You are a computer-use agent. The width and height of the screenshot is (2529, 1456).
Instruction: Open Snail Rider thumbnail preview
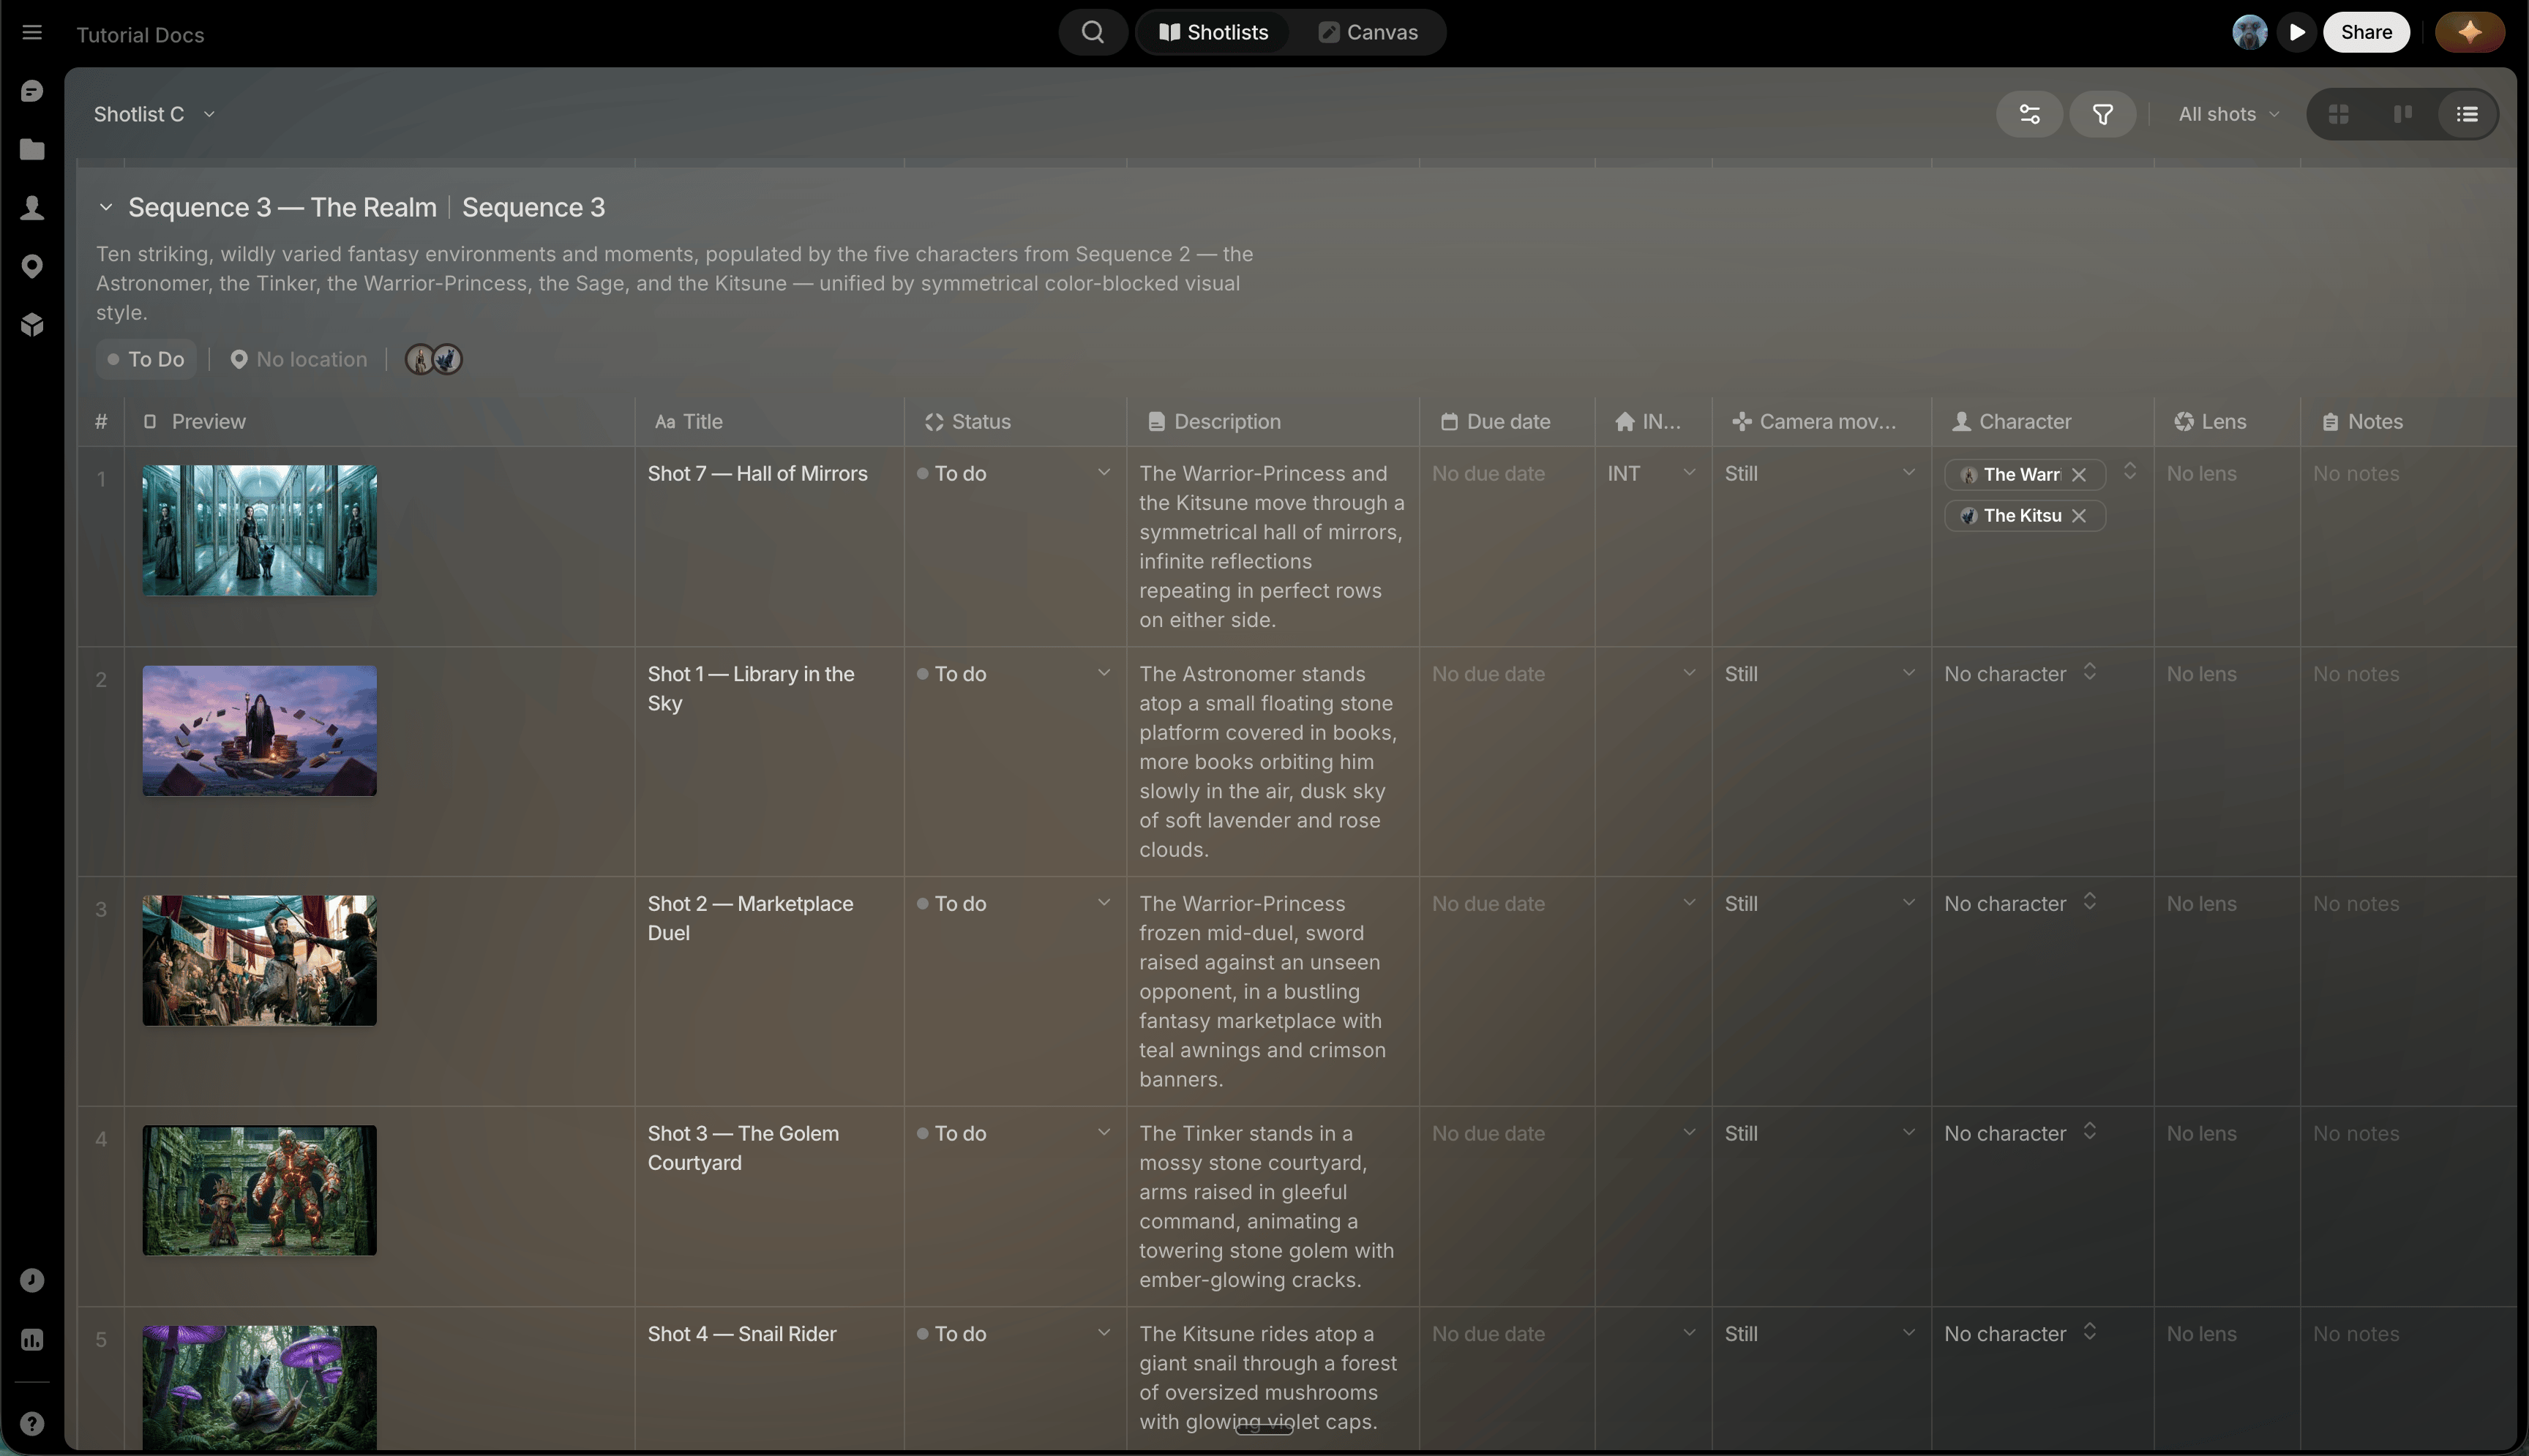point(260,1388)
